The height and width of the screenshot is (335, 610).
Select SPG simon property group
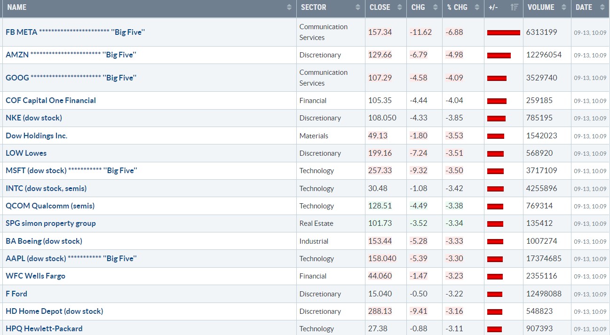(51, 223)
